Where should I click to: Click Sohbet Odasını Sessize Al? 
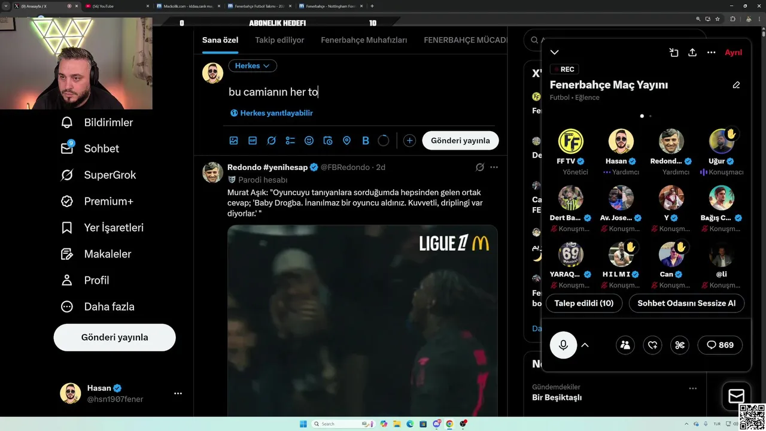pos(686,303)
